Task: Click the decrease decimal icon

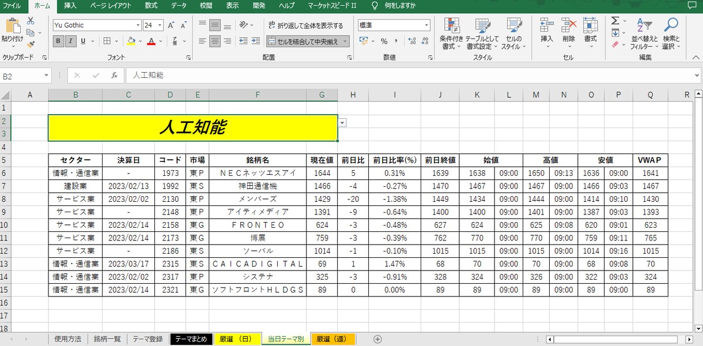Action: click(x=425, y=41)
